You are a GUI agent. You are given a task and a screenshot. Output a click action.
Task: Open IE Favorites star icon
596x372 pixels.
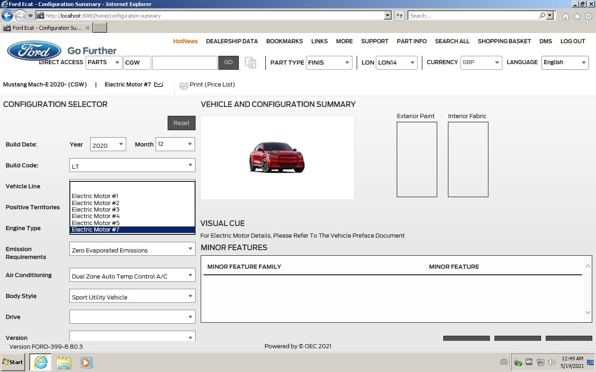click(x=577, y=16)
